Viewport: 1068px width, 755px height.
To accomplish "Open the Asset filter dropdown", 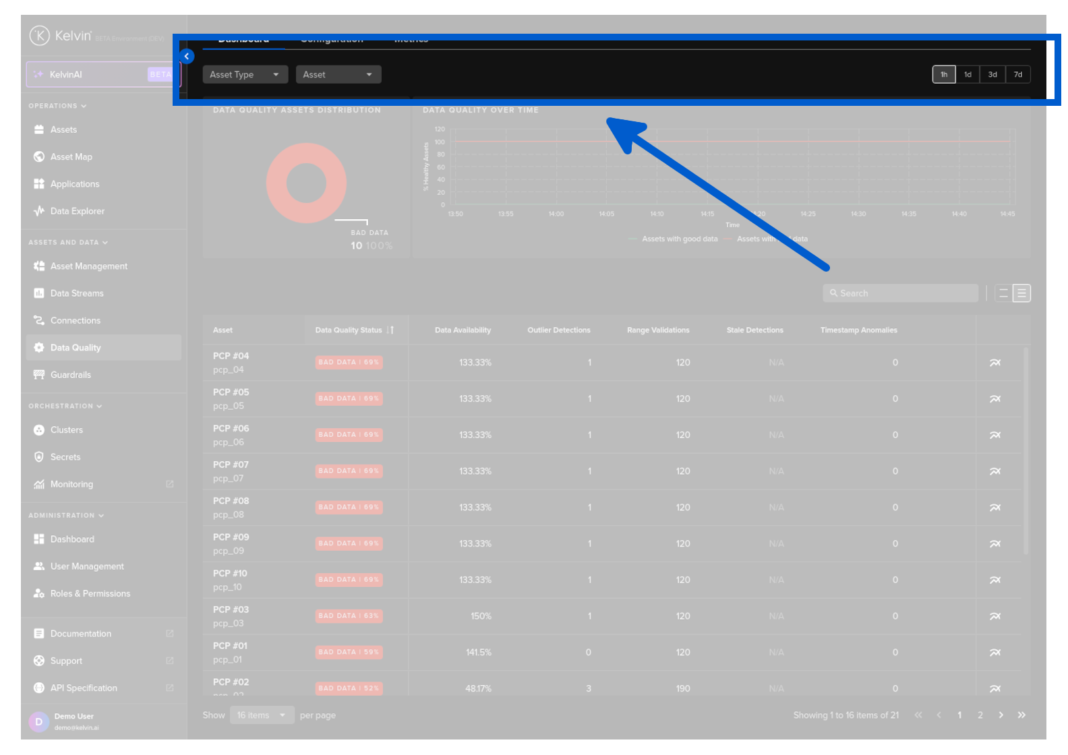I will (x=338, y=75).
